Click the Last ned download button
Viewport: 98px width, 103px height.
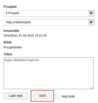point(16,96)
